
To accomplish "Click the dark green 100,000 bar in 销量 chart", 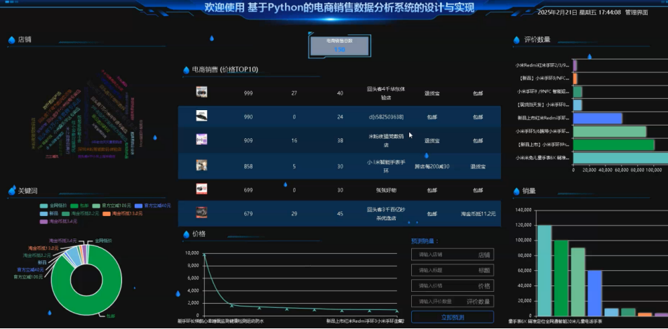I will [561, 278].
